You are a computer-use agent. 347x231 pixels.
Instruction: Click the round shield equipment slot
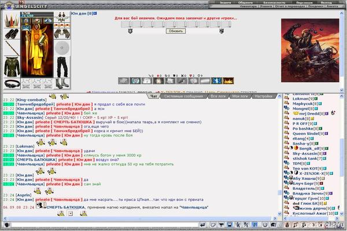tap(62, 47)
